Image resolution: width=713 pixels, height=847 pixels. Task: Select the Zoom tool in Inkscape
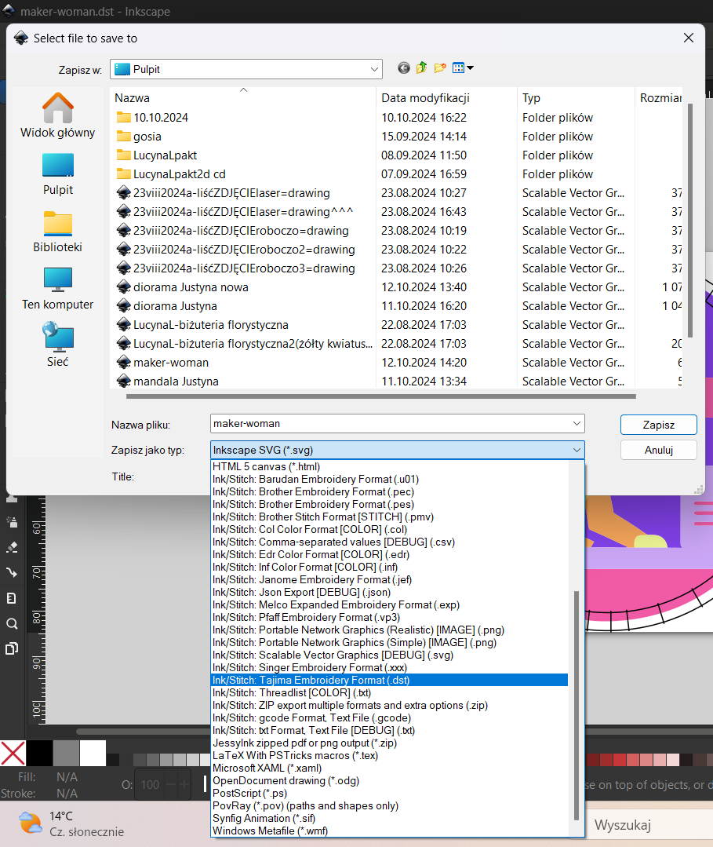click(11, 623)
